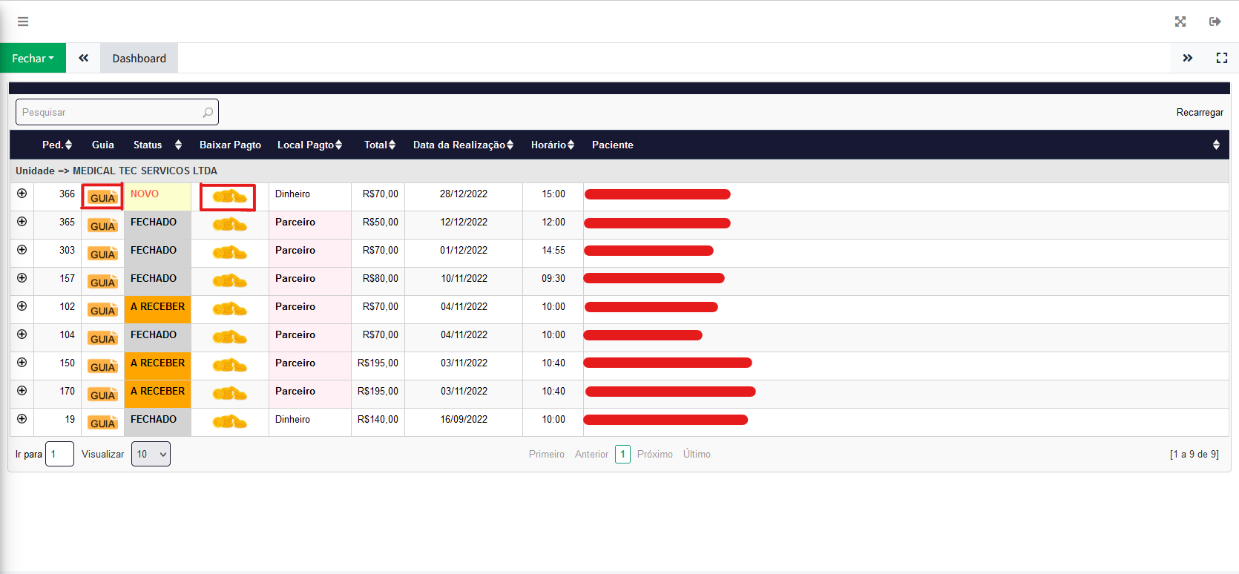Click the GUIA icon for order 366
Screen dimensions: 1239x574
coord(102,197)
